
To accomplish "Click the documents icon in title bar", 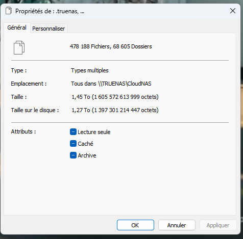I will [x=9, y=11].
